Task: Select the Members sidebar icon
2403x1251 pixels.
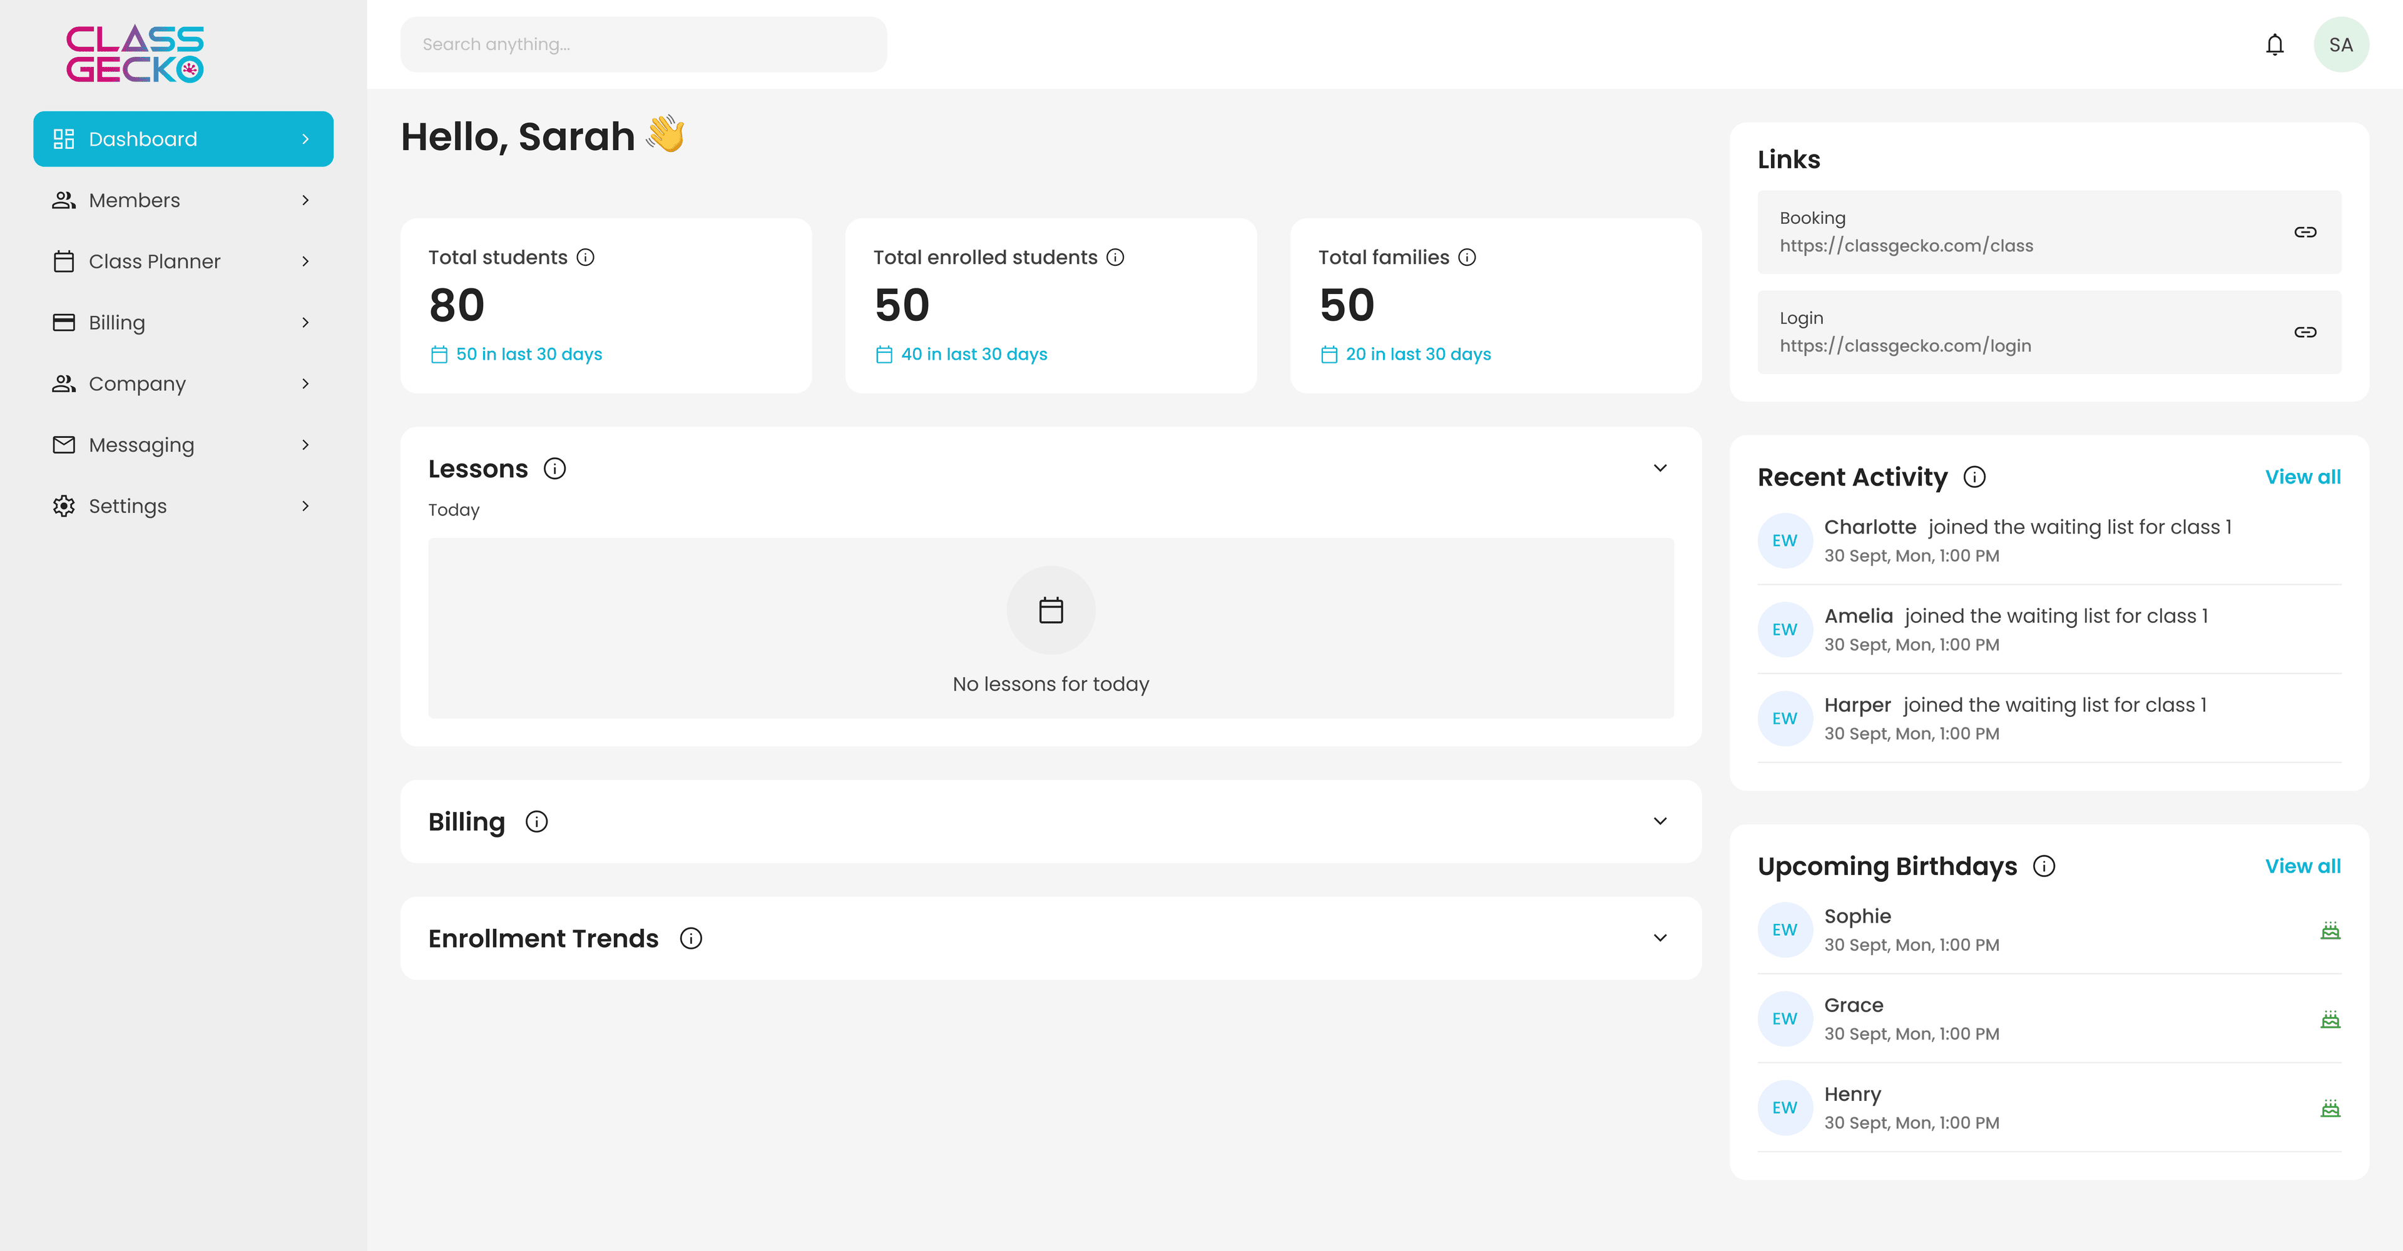Action: 63,200
